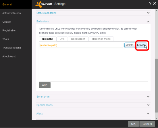Open the DeepScreen tab
Image resolution: width=158 pixels, height=128 pixels.
pos(78,39)
